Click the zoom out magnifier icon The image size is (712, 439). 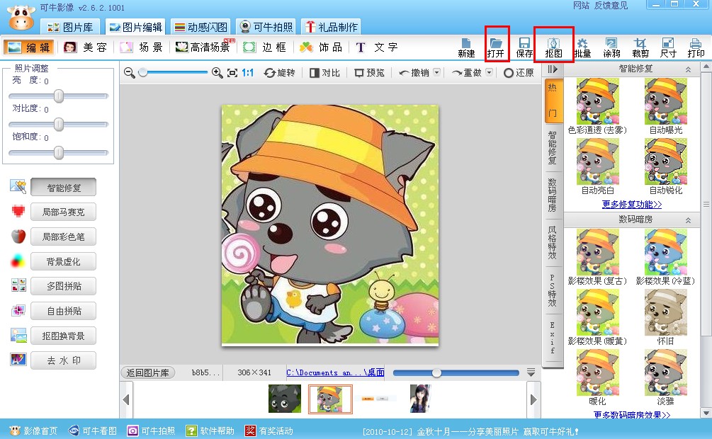click(x=130, y=73)
